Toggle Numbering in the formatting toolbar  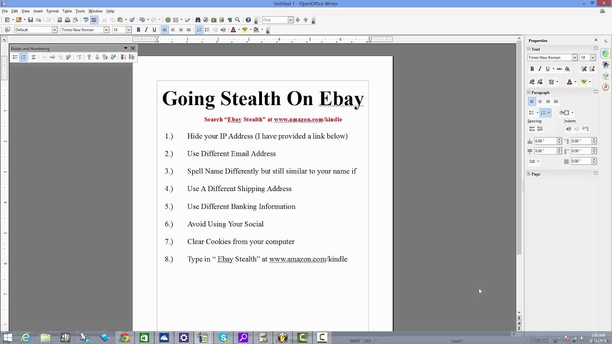(x=199, y=30)
